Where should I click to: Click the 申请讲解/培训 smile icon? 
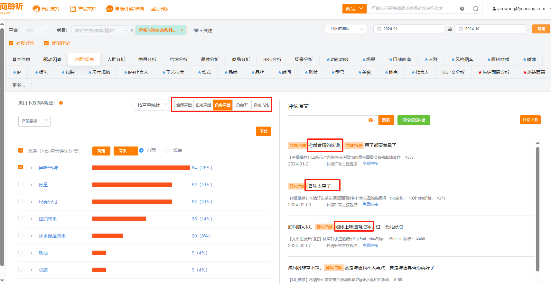point(110,9)
